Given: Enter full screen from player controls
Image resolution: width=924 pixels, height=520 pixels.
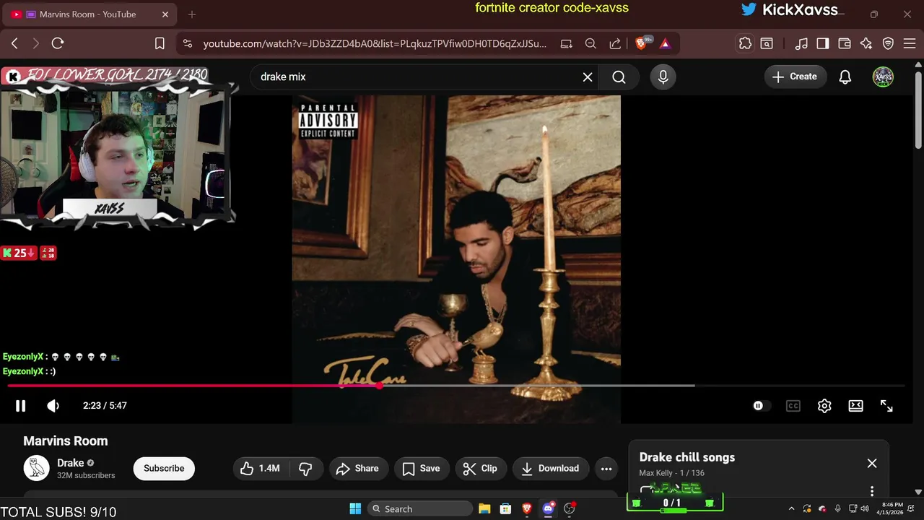Looking at the screenshot, I should click(886, 406).
